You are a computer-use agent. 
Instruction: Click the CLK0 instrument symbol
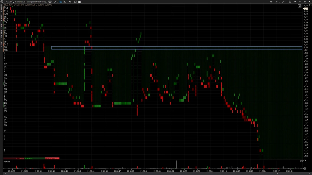(x=8, y=2)
